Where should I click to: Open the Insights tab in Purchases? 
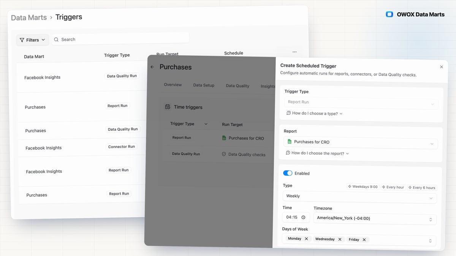pyautogui.click(x=268, y=86)
